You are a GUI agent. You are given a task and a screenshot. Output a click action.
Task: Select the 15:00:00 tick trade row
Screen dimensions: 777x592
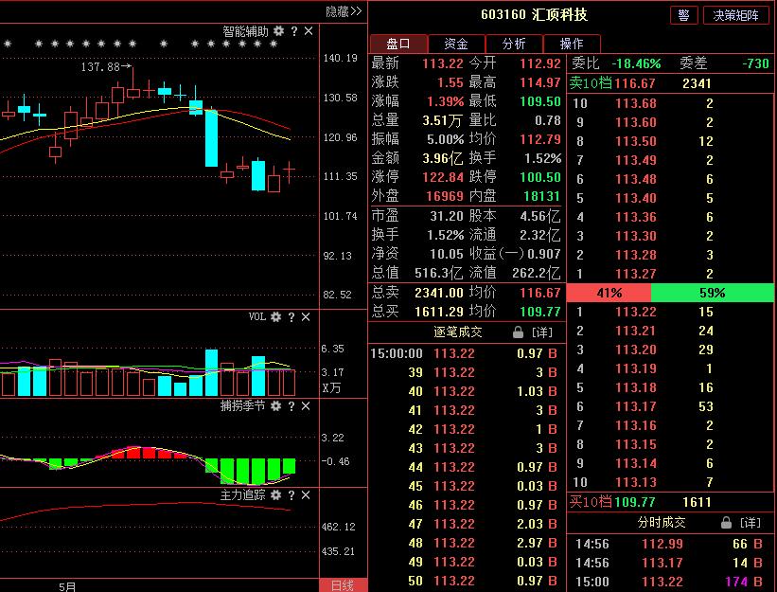point(467,353)
